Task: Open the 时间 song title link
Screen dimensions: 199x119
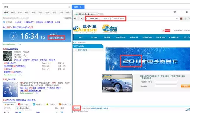Action: coord(17,113)
